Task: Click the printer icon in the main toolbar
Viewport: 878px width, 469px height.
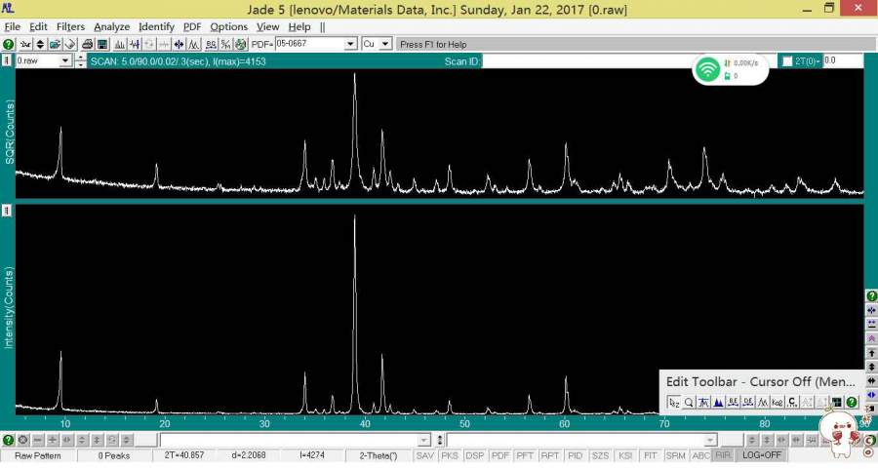Action: click(x=88, y=44)
